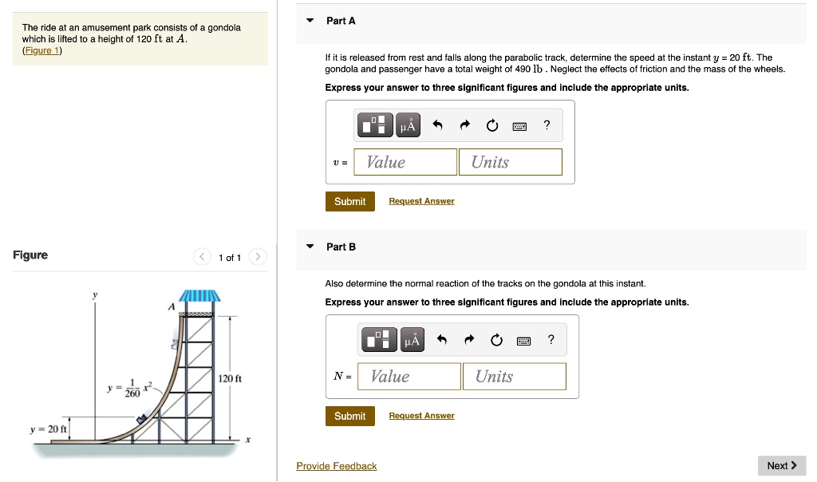Open Request Answer for Part A
Screen dimensions: 817x482
[421, 200]
